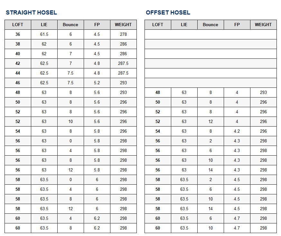
Task: Select WEIGHT header in Offset Hosel table
Action: [263, 25]
